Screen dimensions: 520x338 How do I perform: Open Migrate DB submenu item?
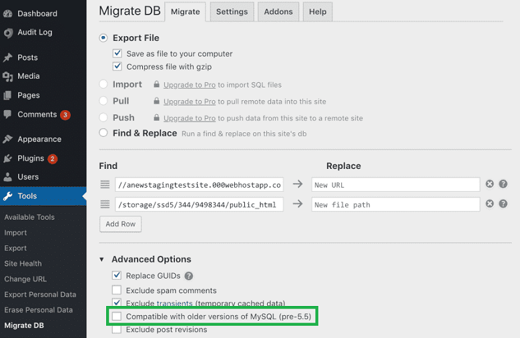(24, 325)
